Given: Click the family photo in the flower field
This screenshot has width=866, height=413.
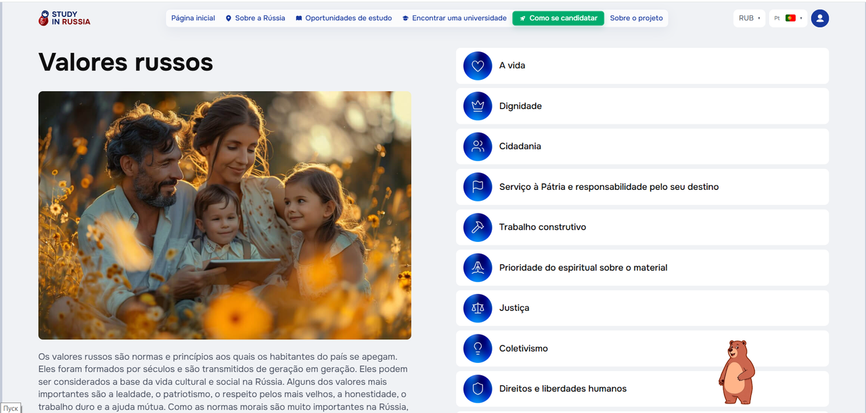Looking at the screenshot, I should coord(225,215).
